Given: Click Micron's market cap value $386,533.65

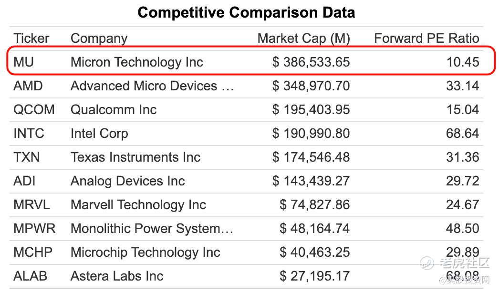Looking at the screenshot, I should pos(311,62).
